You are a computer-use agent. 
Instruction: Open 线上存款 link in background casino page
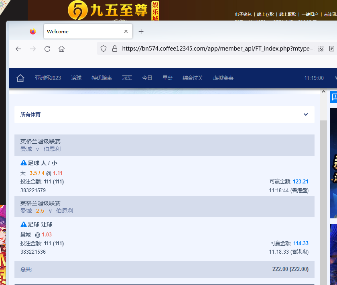click(266, 14)
